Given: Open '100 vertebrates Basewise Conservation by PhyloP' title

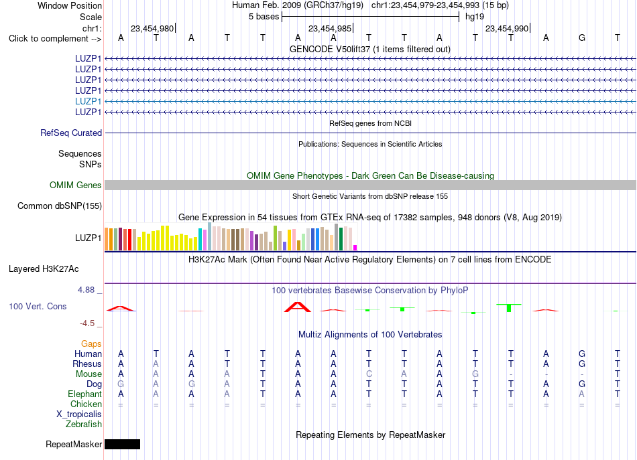Looking at the screenshot, I should (x=370, y=291).
